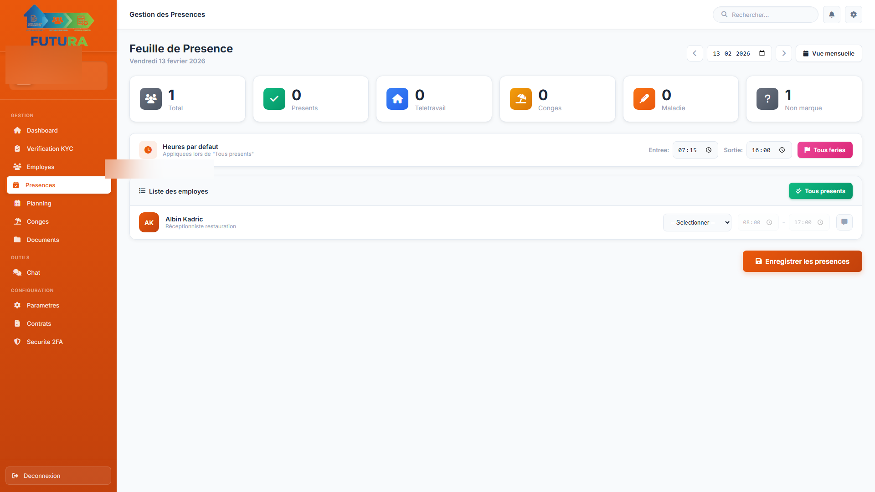Go to the previous day arrow
The image size is (875, 492).
pos(695,53)
